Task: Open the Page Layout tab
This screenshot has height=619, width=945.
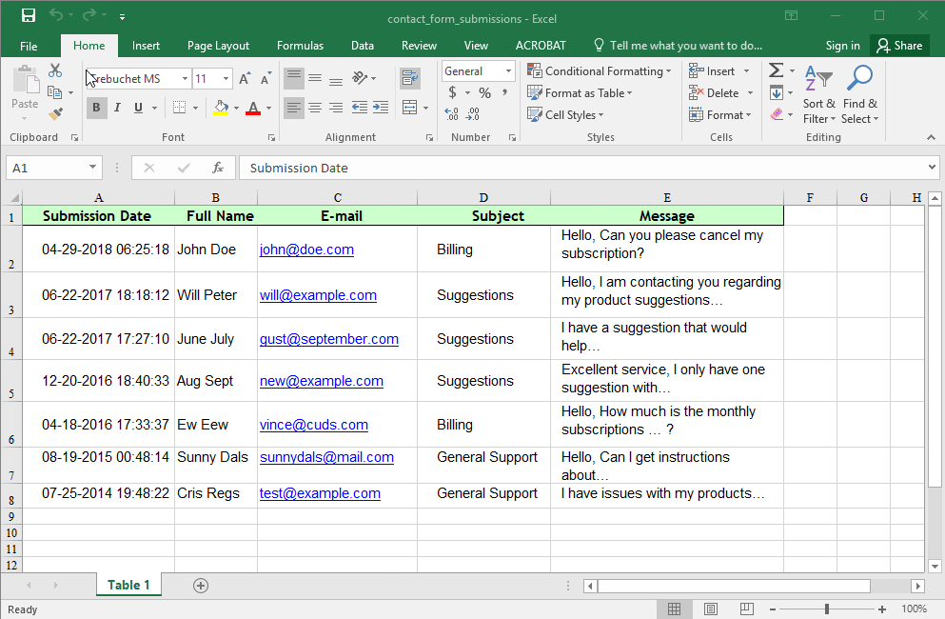Action: 218,46
